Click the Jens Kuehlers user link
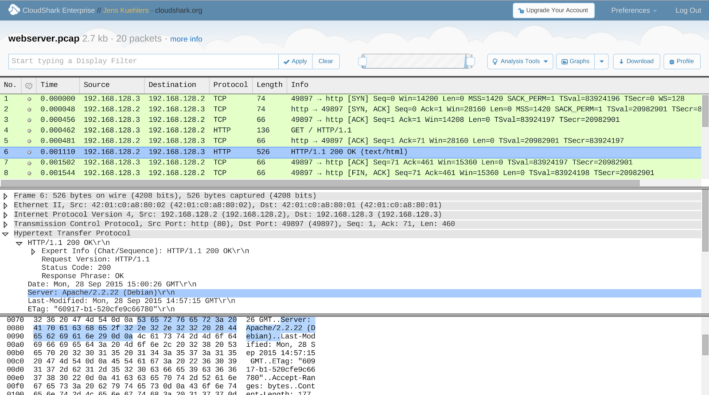Screen dimensions: 709x395 click(x=126, y=11)
